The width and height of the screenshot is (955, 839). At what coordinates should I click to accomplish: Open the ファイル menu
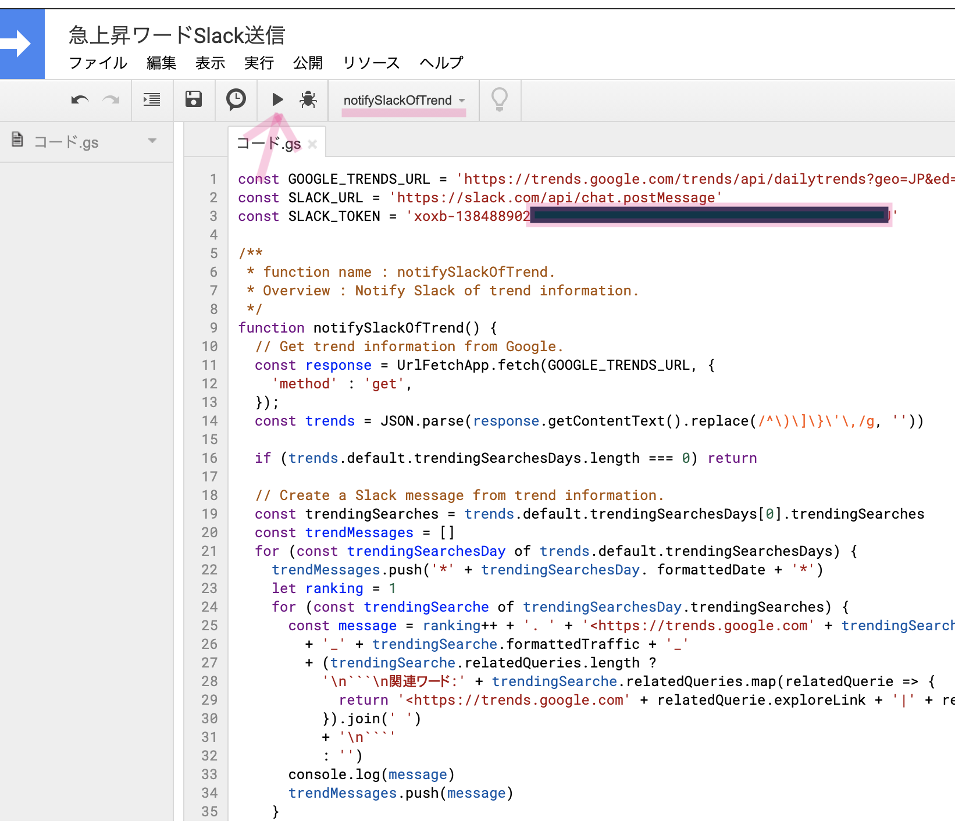[x=98, y=62]
